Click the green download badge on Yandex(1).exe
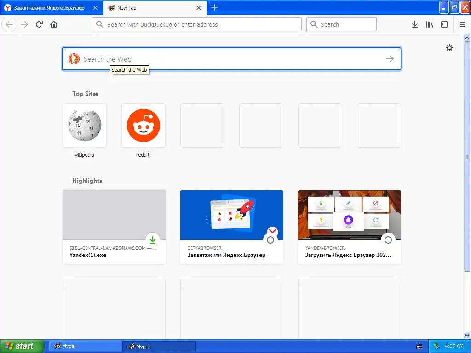Screen dimensions: 471x353 tap(153, 239)
